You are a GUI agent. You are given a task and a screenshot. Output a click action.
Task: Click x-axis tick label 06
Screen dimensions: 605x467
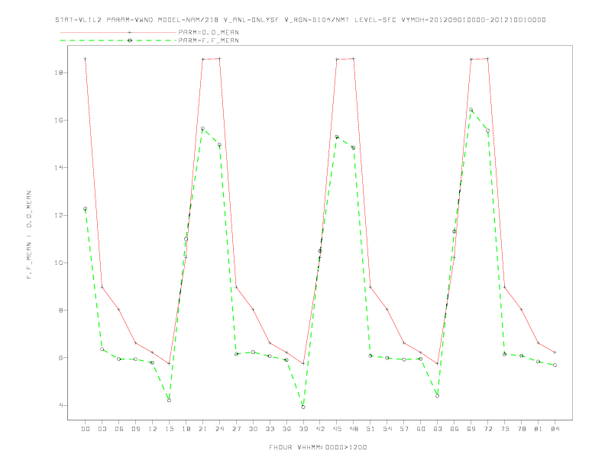pos(119,429)
